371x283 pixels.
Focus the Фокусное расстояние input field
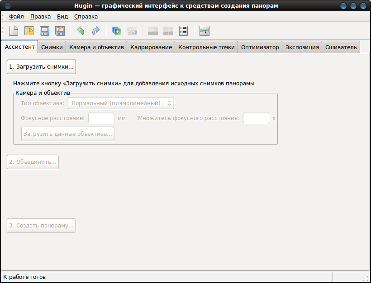click(x=101, y=118)
